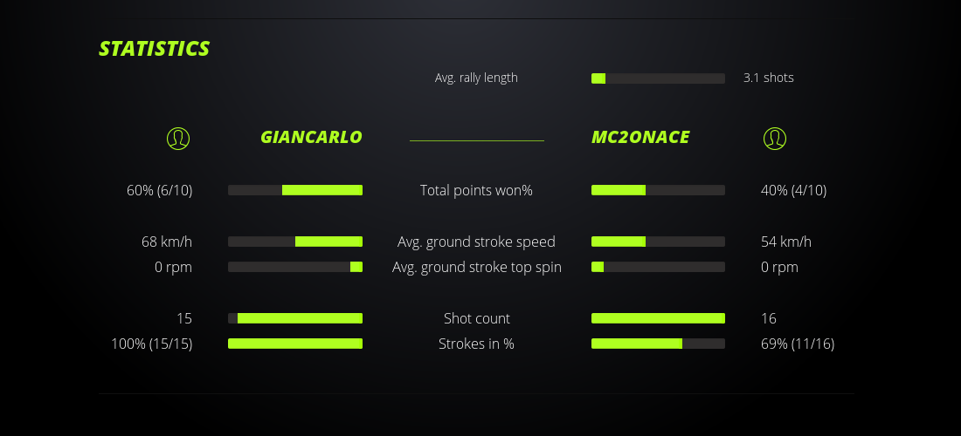Click the 'Total points won%' label
Screen dimensions: 961x436
476,190
